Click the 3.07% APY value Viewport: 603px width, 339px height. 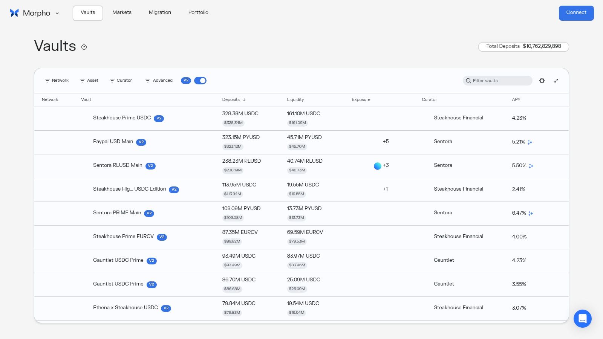pos(519,308)
